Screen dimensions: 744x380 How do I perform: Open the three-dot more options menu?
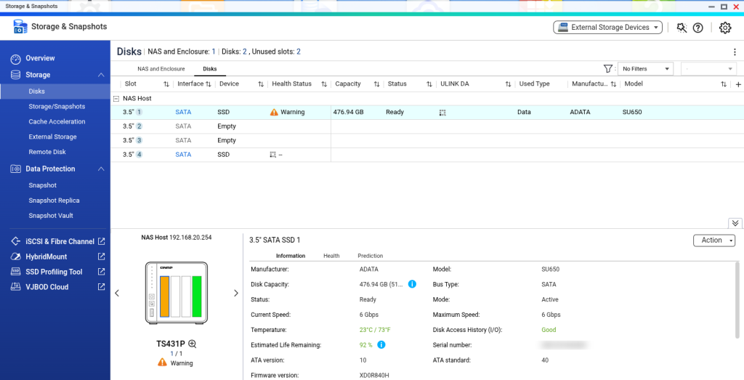(735, 52)
